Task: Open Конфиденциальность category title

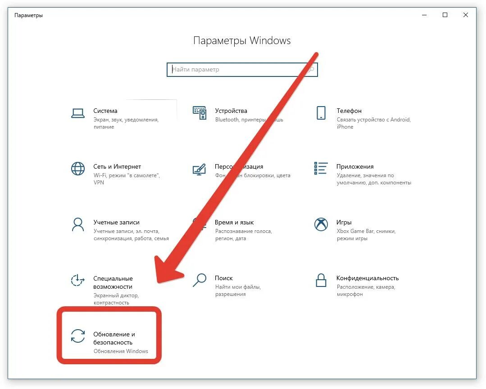Action: pos(368,278)
